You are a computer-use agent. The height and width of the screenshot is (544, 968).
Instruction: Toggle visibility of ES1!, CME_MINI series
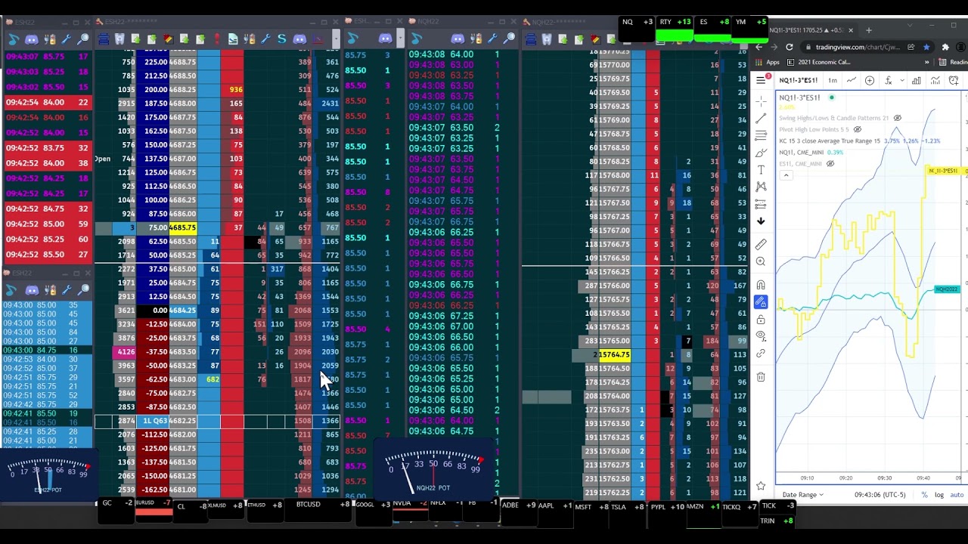click(x=830, y=163)
